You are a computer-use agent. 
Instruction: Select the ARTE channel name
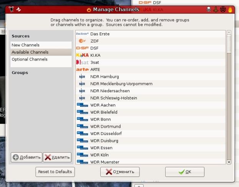(95, 69)
